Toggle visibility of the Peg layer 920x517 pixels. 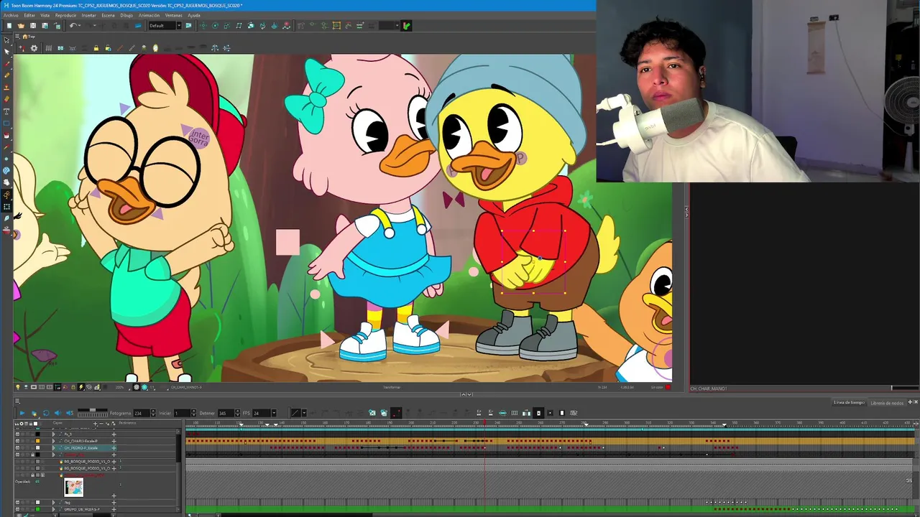(x=17, y=503)
